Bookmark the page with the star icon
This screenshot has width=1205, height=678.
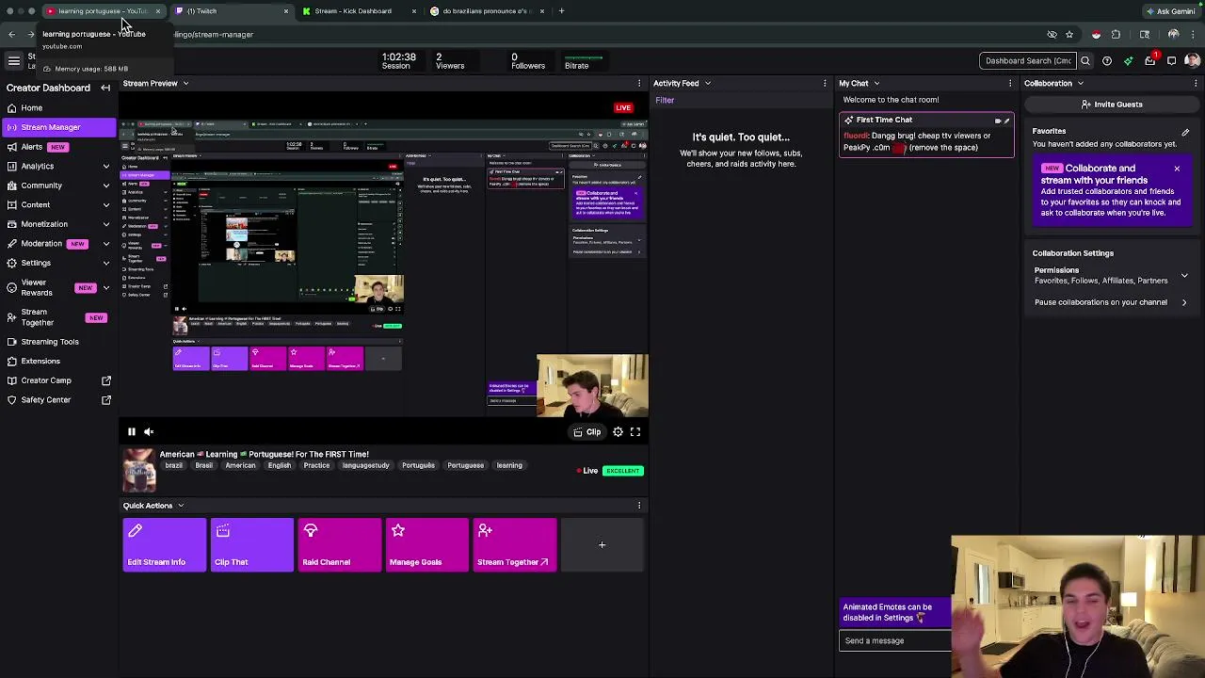[x=1069, y=35]
